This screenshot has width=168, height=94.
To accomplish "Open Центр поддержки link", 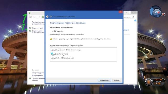I will click(38, 73).
